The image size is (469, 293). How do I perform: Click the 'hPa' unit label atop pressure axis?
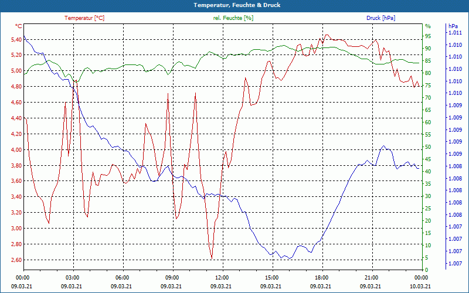453,26
